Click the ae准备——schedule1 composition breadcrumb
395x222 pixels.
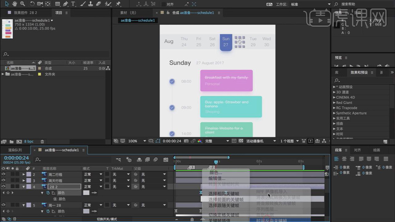point(138,20)
